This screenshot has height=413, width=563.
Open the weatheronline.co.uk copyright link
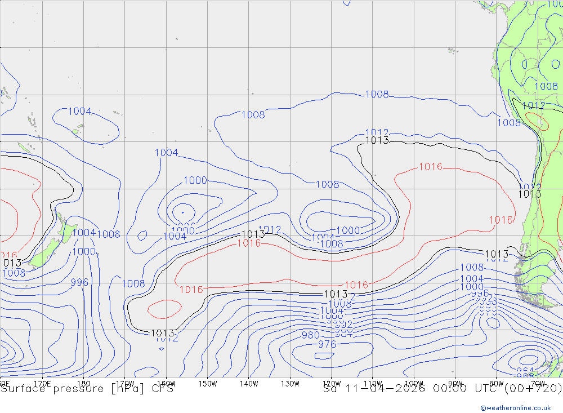click(516, 407)
